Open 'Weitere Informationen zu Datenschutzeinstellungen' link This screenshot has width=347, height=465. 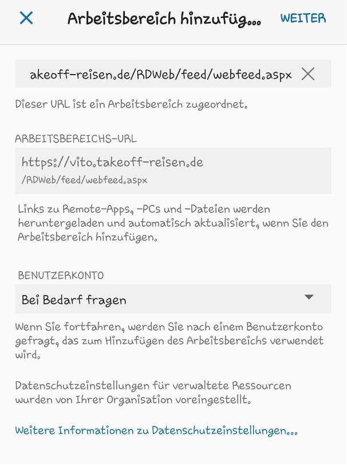pyautogui.click(x=156, y=431)
